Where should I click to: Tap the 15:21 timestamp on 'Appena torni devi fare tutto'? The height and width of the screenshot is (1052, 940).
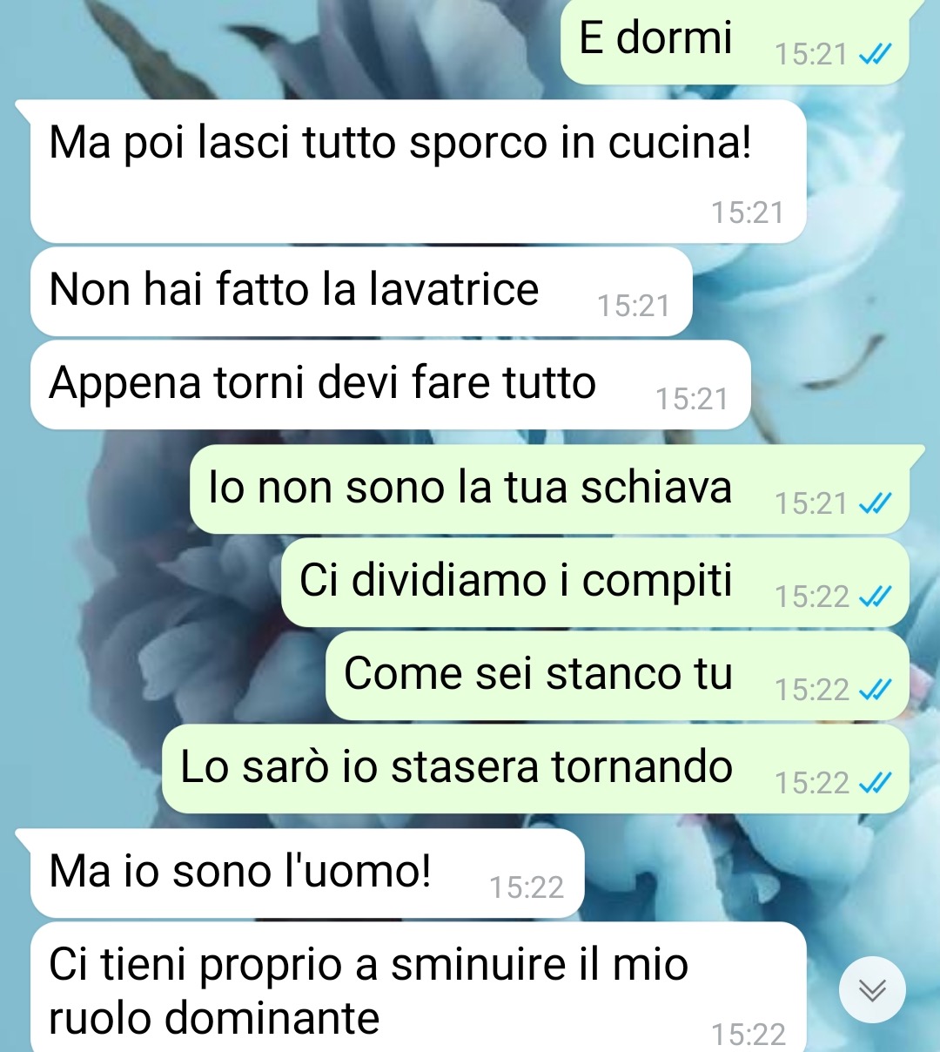[692, 399]
